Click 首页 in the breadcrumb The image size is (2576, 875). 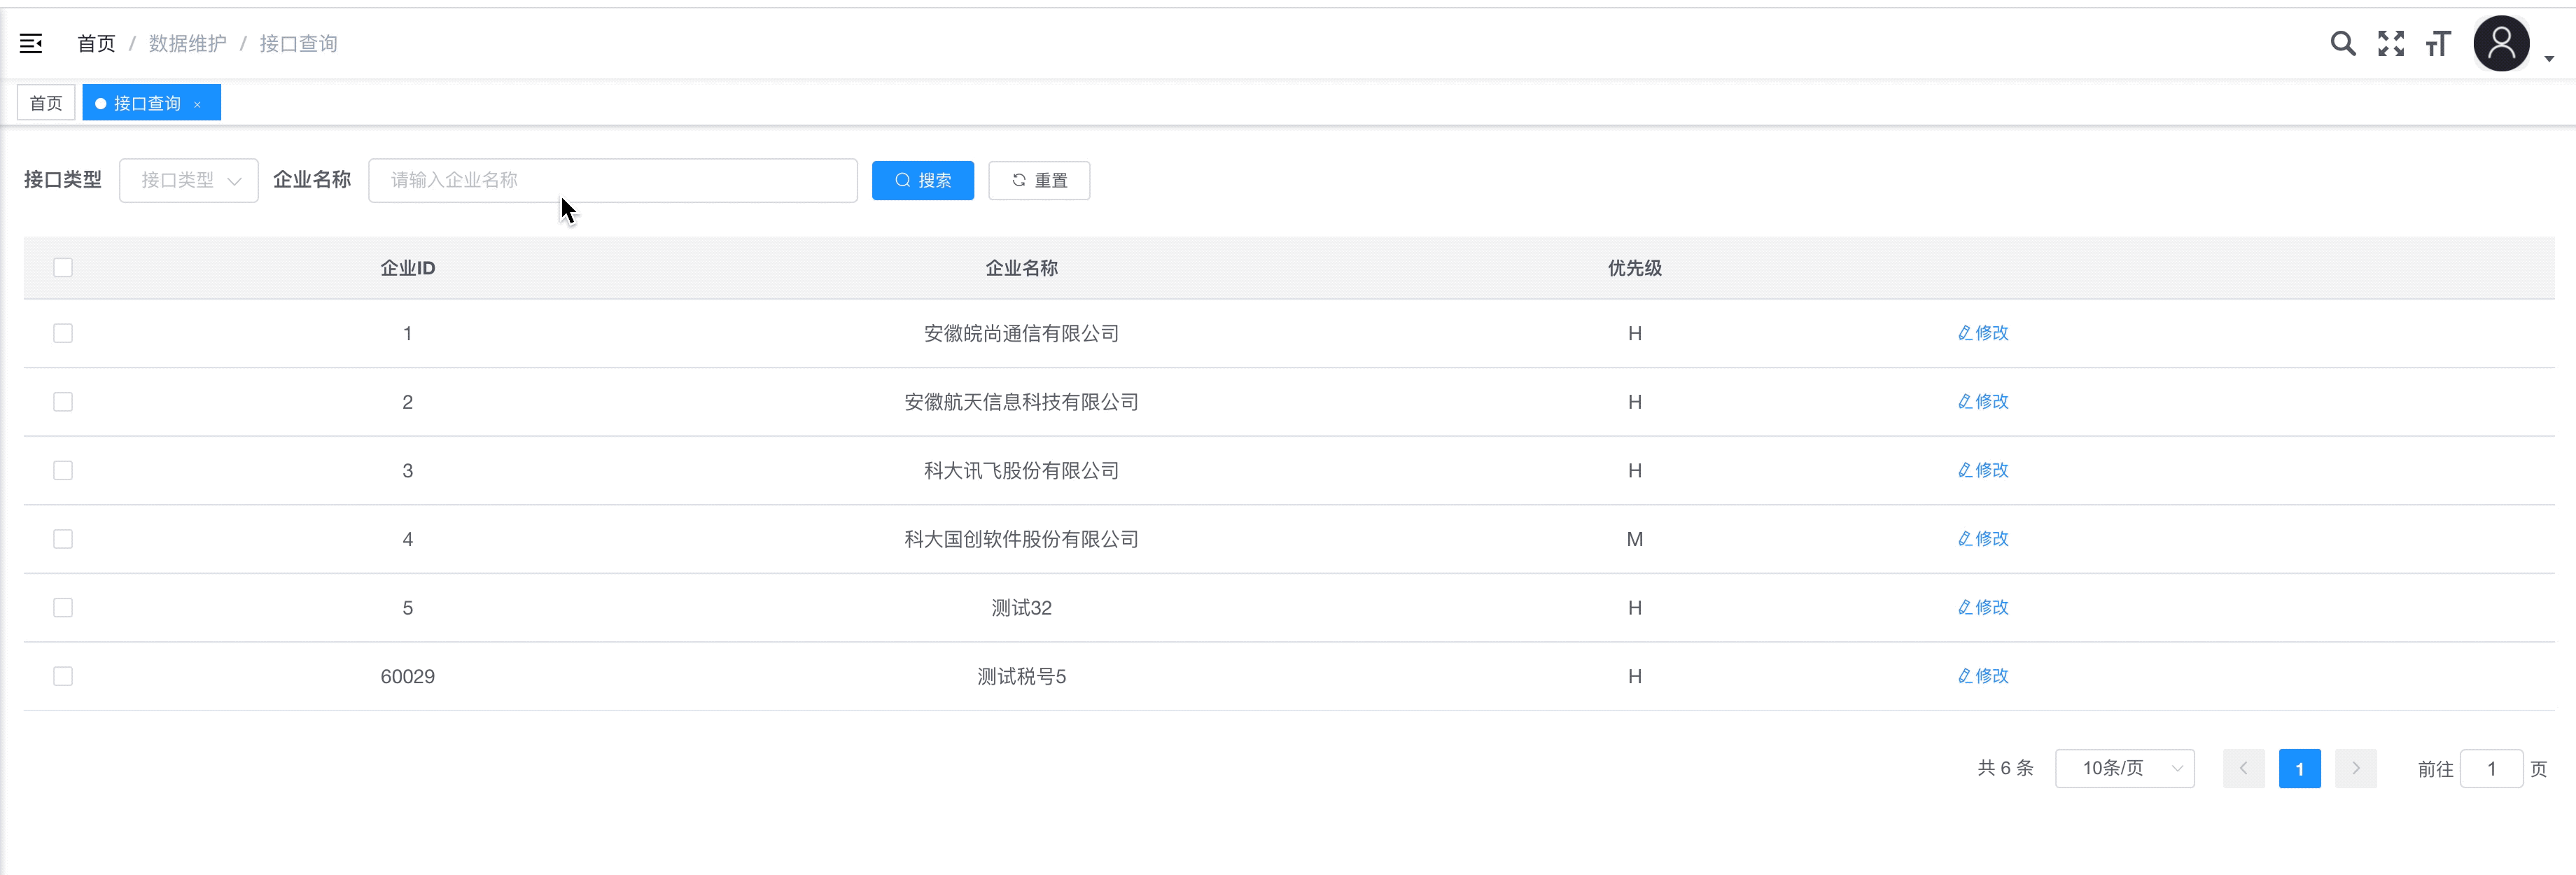96,43
